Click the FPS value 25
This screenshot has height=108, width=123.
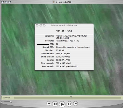tap(57, 44)
